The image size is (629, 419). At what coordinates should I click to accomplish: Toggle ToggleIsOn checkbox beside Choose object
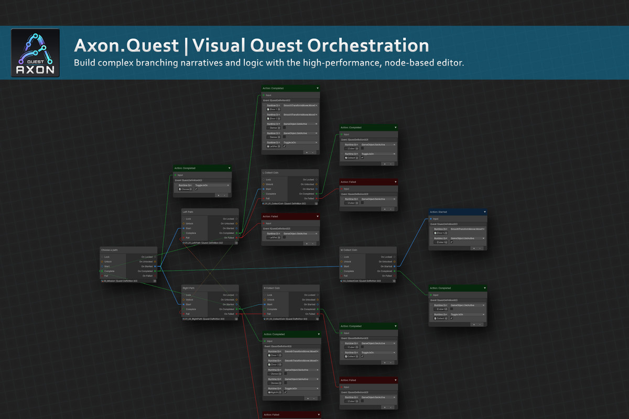[196, 189]
